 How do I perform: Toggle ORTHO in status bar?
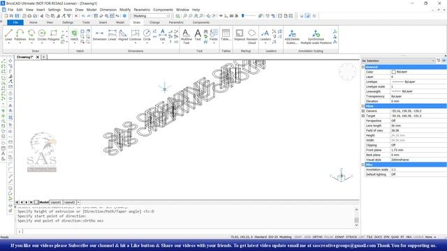pyautogui.click(x=317, y=237)
